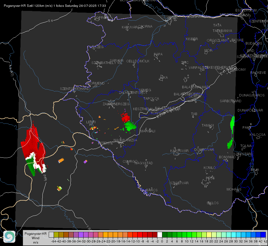Click the 'BAJA' city label
This screenshot has width=268, height=246.
coord(255,170)
